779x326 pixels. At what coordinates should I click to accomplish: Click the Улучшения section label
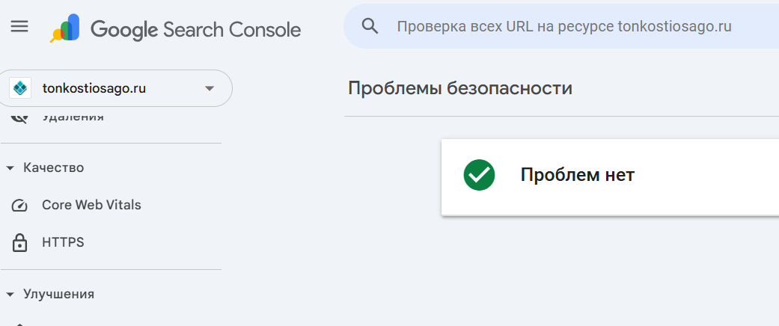pyautogui.click(x=58, y=295)
